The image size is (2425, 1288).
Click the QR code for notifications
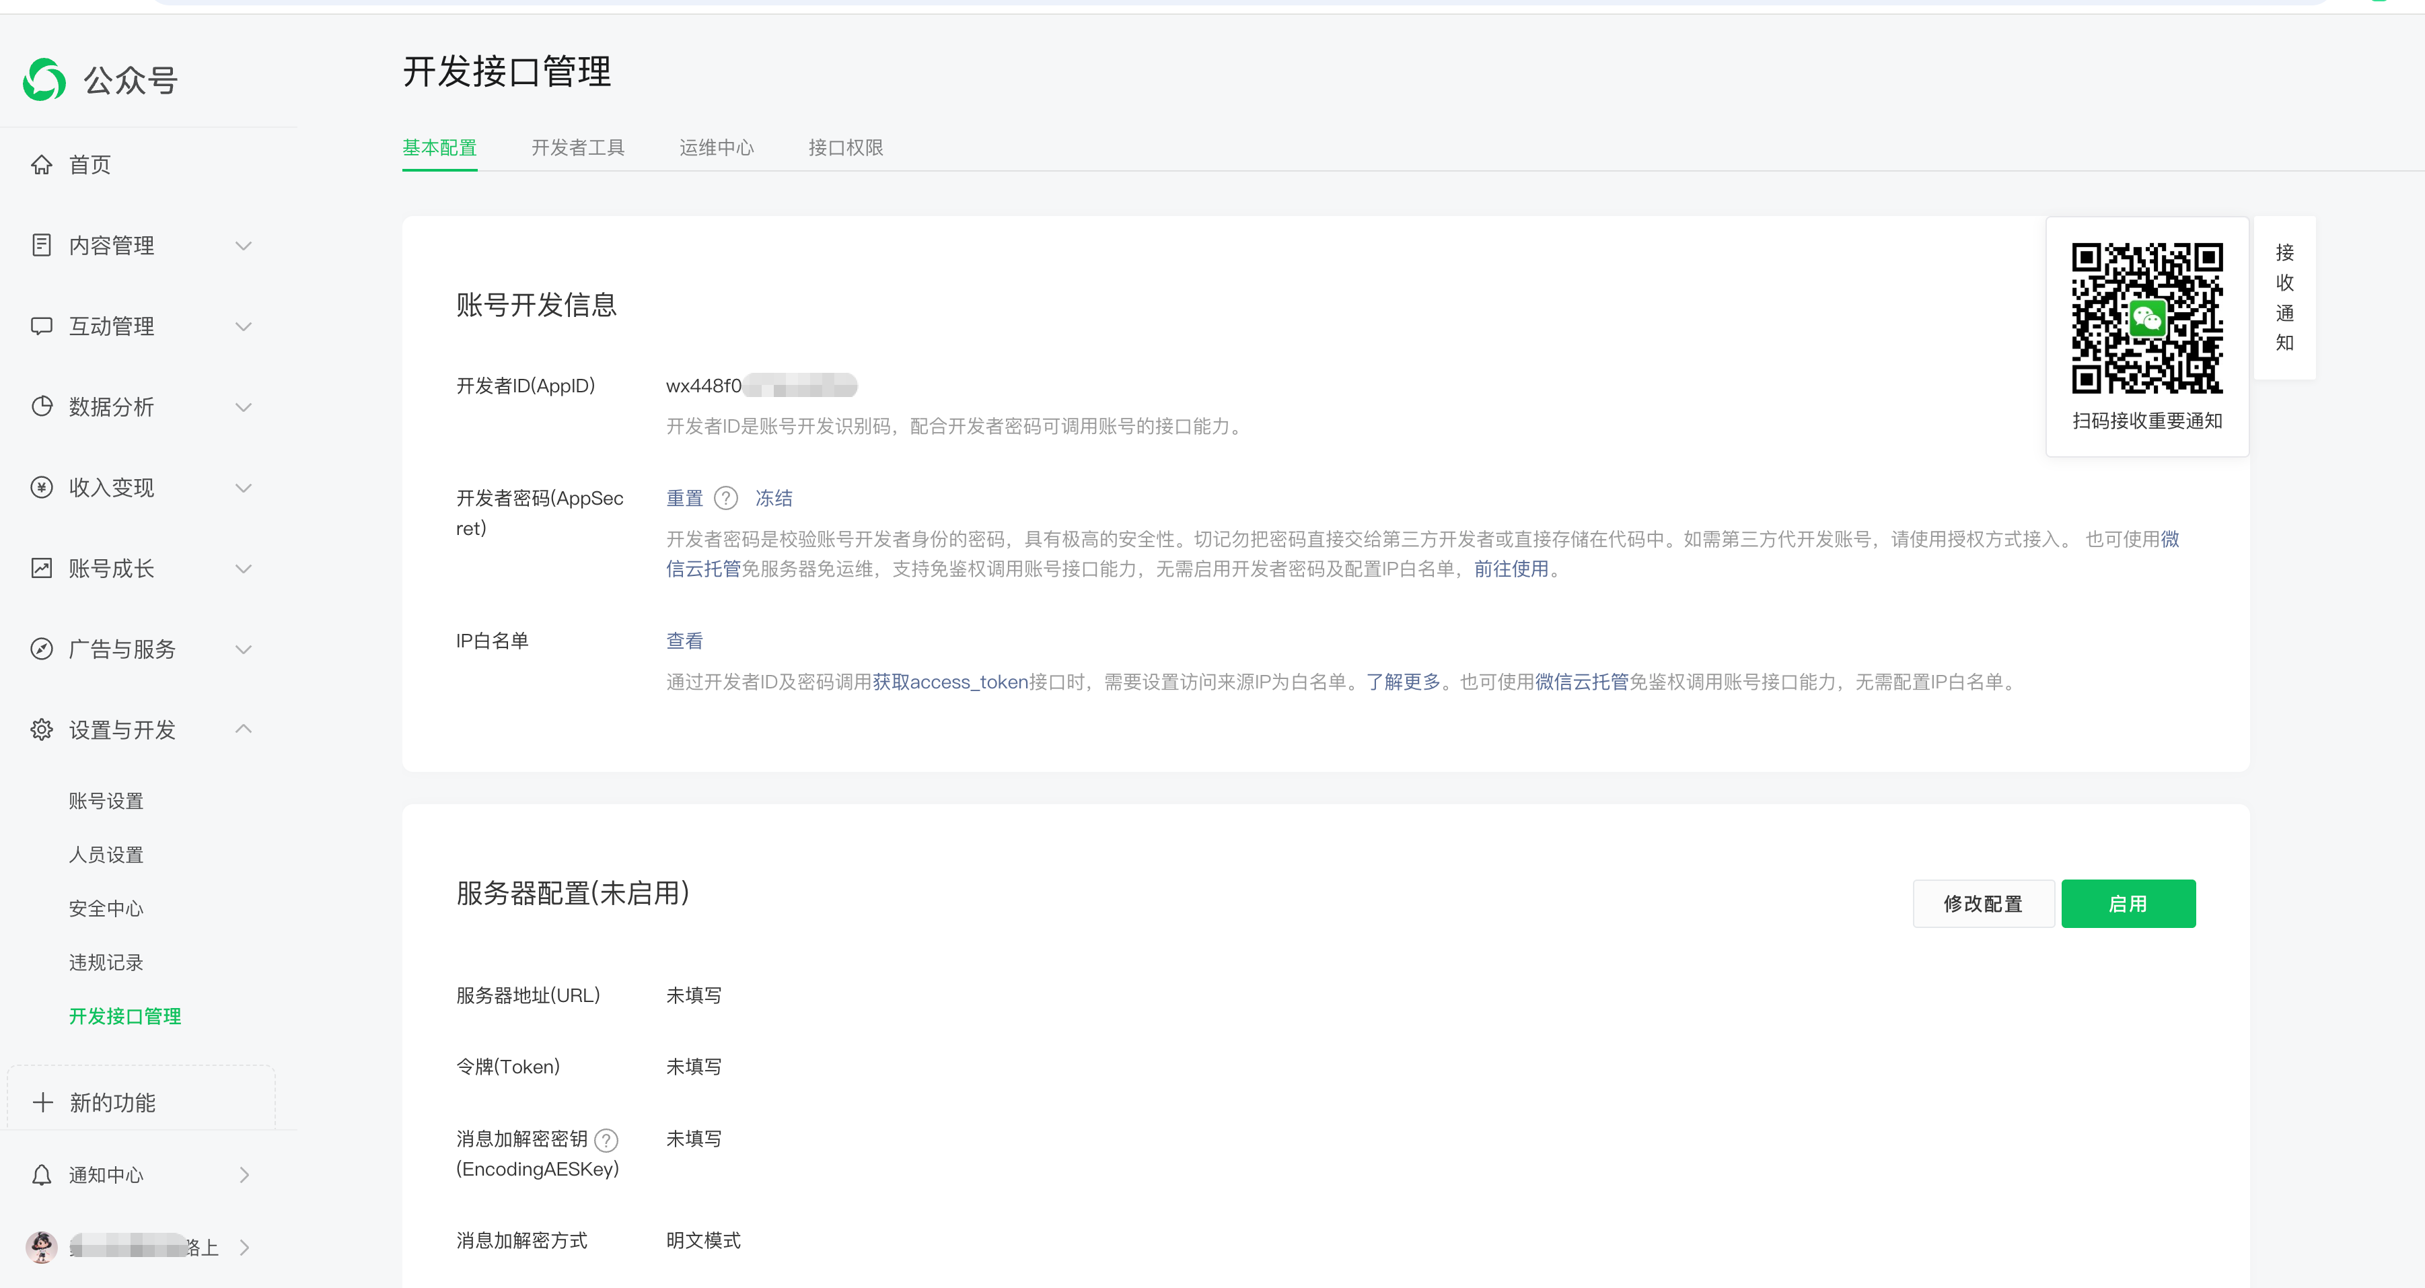[2146, 318]
